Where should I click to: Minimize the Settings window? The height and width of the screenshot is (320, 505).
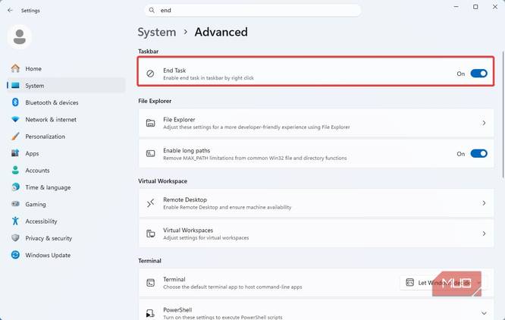(456, 7)
